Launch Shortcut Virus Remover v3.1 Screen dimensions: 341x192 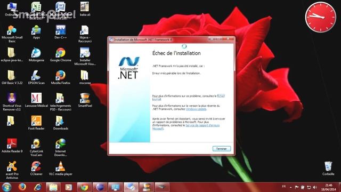[12, 102]
